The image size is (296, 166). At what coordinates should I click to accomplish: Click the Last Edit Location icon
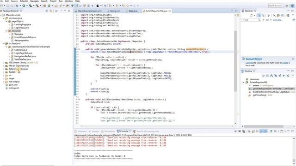tap(123, 6)
